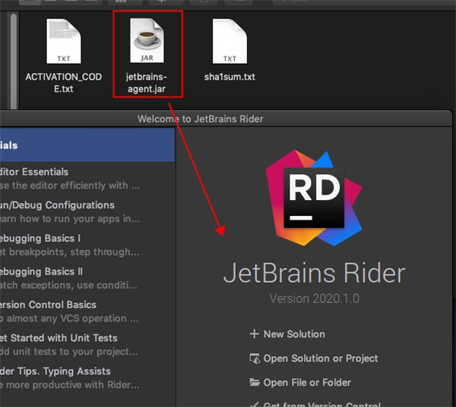The image size is (456, 407).
Task: Click the folder icon for Open File or Folder
Action: point(254,383)
